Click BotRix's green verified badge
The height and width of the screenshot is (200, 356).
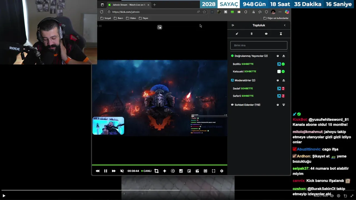pyautogui.click(x=283, y=64)
